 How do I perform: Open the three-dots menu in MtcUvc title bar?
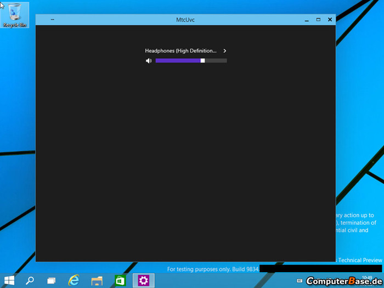[x=52, y=20]
